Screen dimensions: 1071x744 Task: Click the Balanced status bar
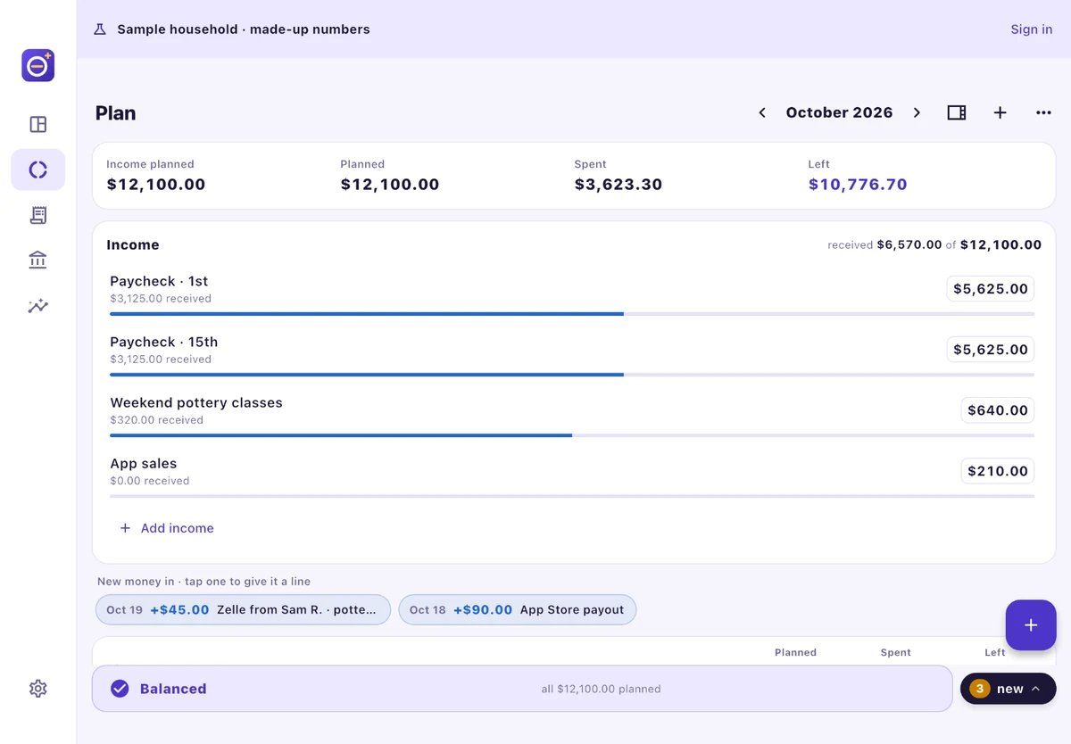(x=522, y=689)
